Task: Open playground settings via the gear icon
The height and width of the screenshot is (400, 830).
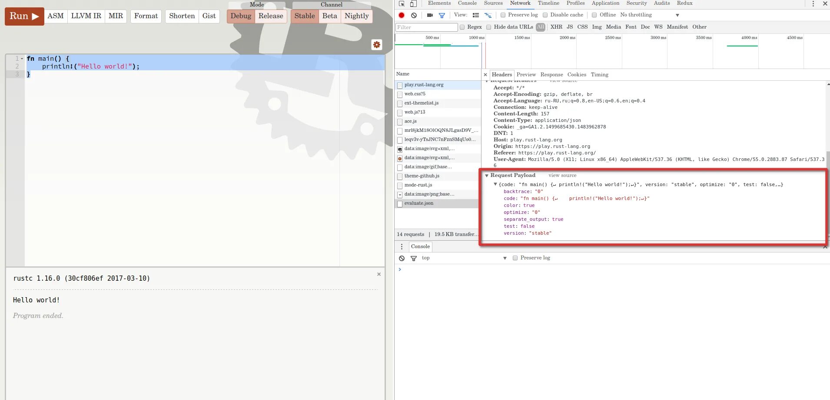Action: 377,45
